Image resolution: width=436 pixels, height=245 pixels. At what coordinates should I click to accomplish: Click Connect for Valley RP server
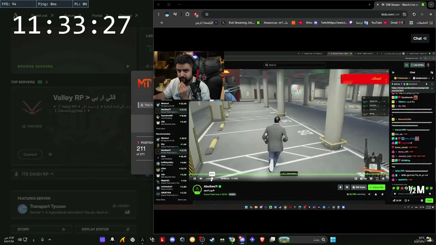(x=30, y=154)
